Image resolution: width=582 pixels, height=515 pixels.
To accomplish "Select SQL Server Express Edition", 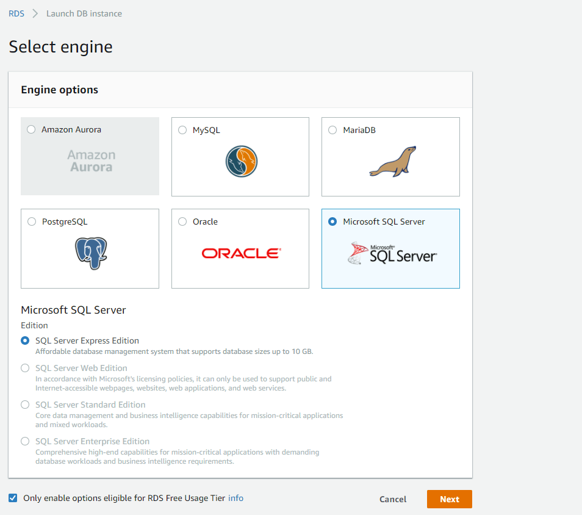I will [25, 340].
